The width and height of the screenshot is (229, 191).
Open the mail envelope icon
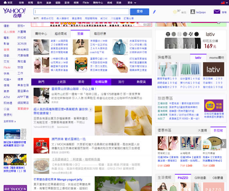pos(217,12)
